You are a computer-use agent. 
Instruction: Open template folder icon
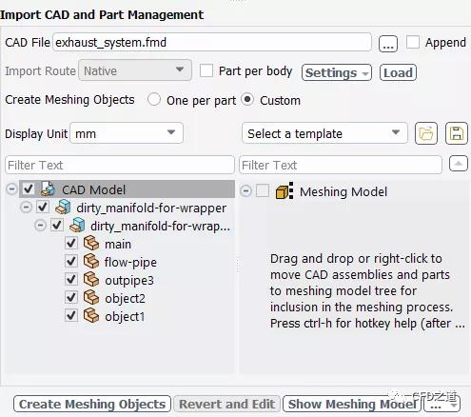(x=426, y=133)
